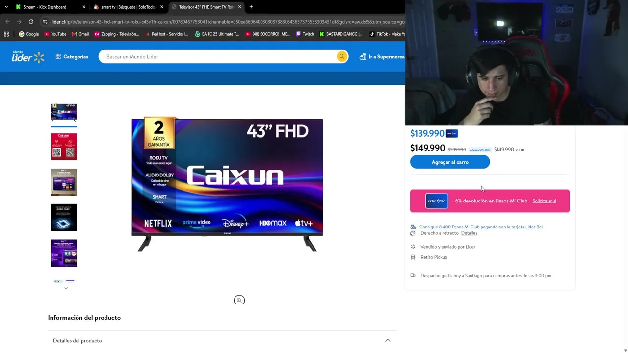The image size is (628, 353).
Task: Click the $139.990 Lider Bci price
Action: pos(427,133)
